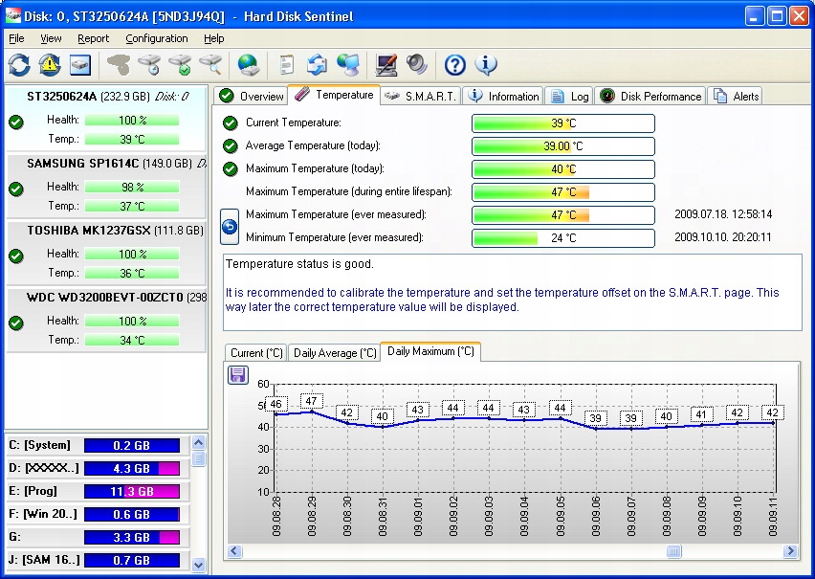Save the chart using the floppy disk icon
Viewport: 815px width, 579px height.
[238, 375]
